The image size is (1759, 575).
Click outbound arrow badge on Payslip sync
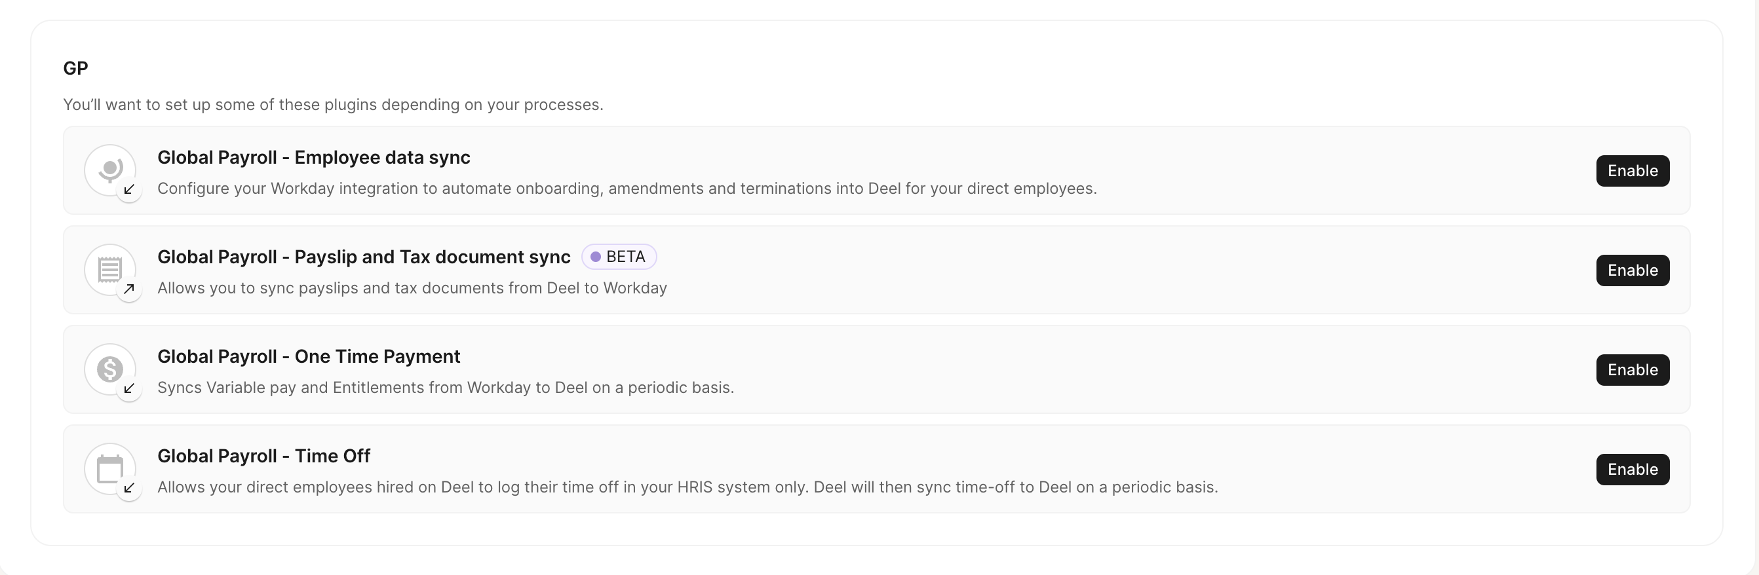coord(129,289)
